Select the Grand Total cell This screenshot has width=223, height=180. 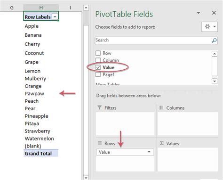pyautogui.click(x=41, y=154)
